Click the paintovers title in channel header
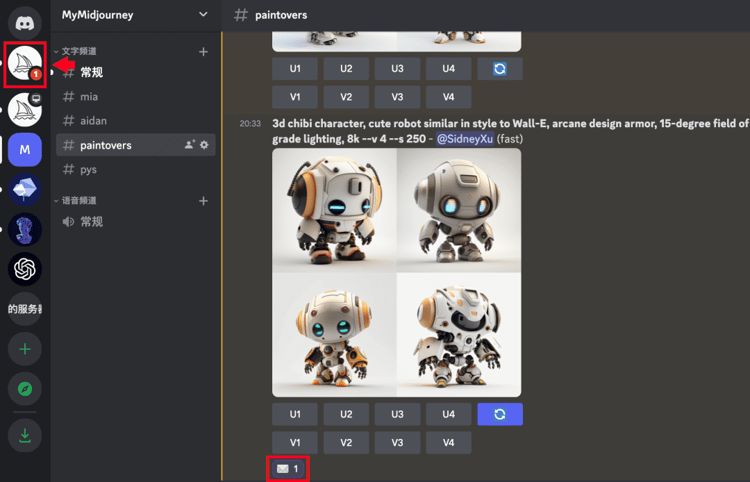Viewport: 750px width, 482px height. pyautogui.click(x=281, y=15)
